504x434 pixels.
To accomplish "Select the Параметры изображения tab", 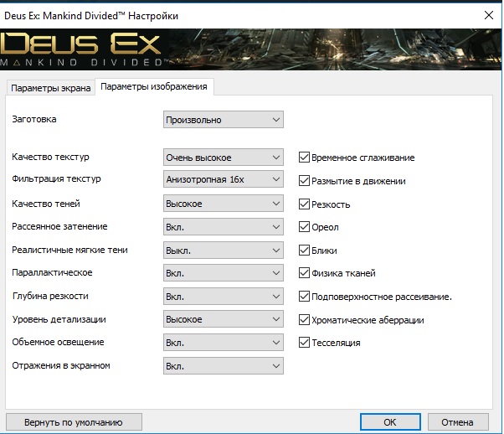I will (x=154, y=86).
